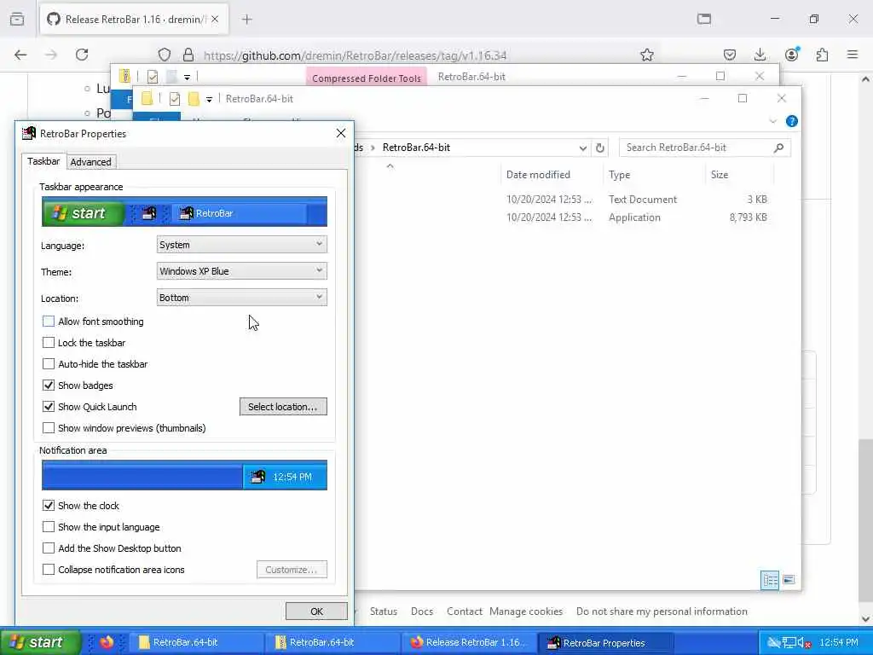The height and width of the screenshot is (655, 873).
Task: Save page to Pocket icon
Action: point(730,55)
